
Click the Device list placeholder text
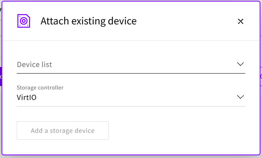(35, 65)
